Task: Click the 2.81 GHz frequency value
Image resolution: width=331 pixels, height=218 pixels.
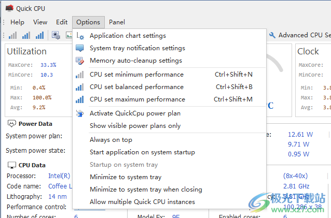Action: tap(296, 186)
